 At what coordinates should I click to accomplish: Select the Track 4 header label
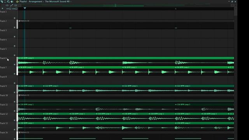4,40
